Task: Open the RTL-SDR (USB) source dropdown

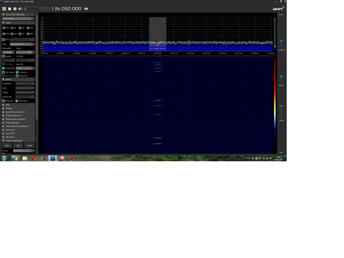Action: pos(18,18)
